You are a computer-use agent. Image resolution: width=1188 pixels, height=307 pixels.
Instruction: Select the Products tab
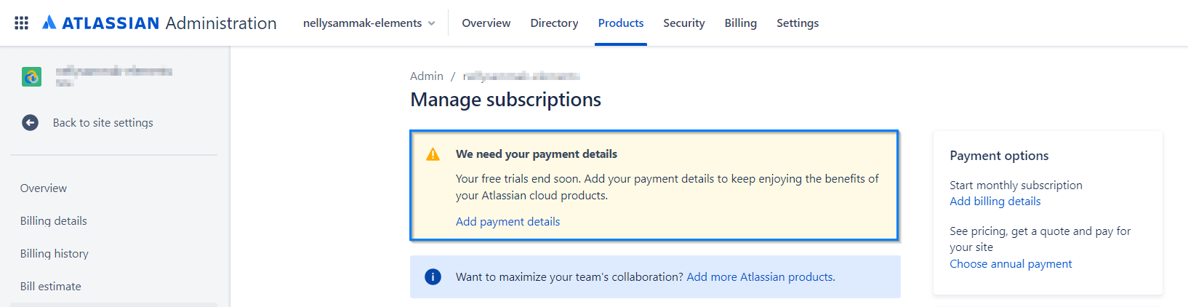tap(620, 23)
